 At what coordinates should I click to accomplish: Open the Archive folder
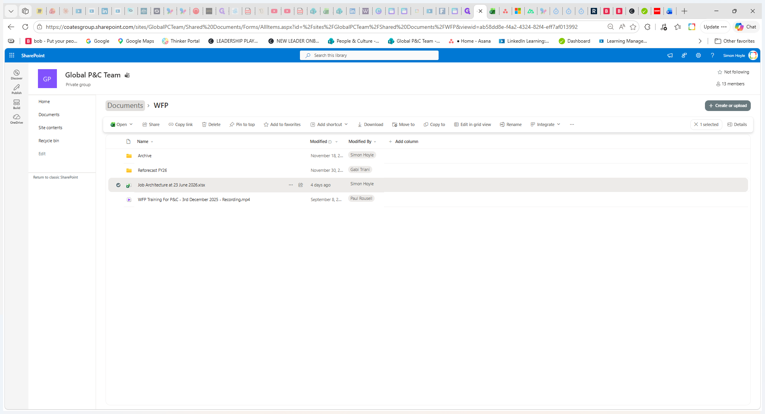145,156
